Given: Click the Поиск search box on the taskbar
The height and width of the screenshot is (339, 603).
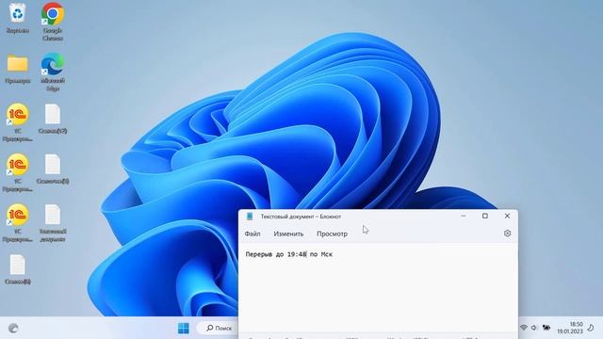Looking at the screenshot, I should click(218, 329).
